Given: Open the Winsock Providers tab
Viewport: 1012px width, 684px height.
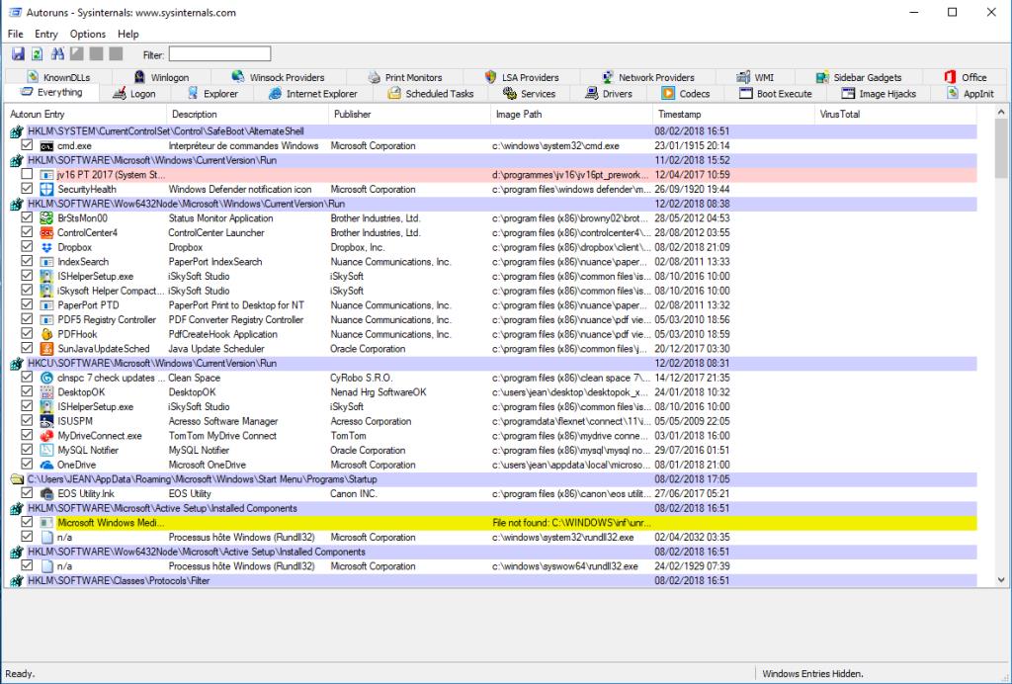Looking at the screenshot, I should [278, 77].
